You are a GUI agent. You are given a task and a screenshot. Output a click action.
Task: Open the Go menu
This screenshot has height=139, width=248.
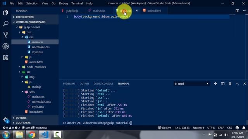click(x=53, y=3)
